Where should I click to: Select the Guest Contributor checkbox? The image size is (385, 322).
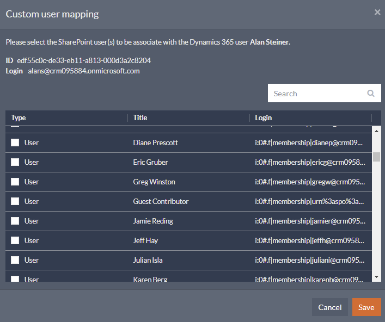[x=15, y=201]
